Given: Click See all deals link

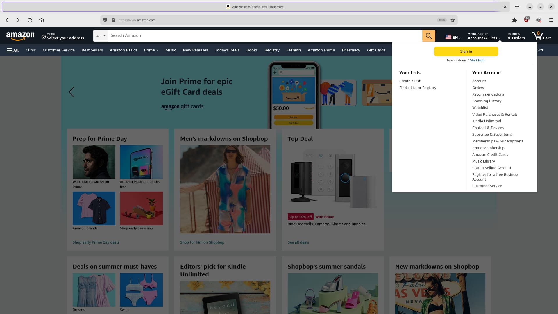Looking at the screenshot, I should [298, 242].
